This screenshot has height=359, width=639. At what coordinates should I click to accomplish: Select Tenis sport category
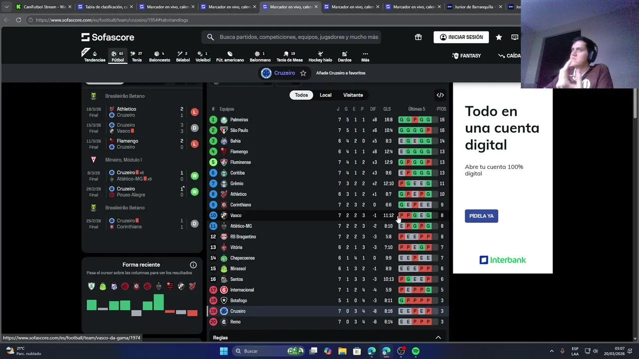click(x=137, y=56)
